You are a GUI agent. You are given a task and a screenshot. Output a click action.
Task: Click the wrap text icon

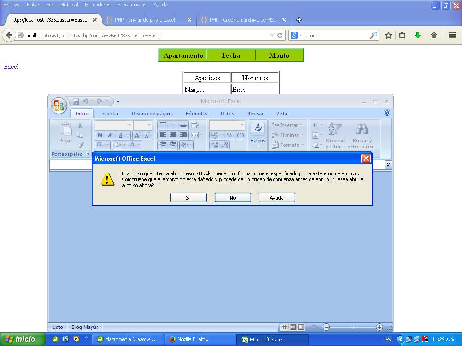click(x=195, y=125)
